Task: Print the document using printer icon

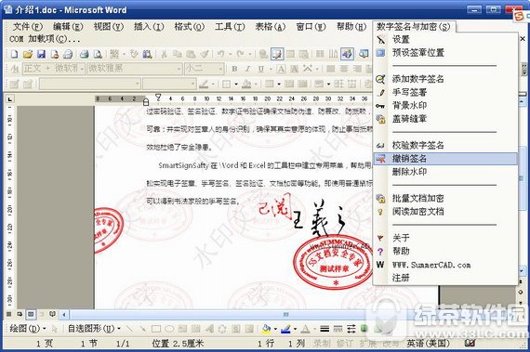Action: (x=85, y=54)
